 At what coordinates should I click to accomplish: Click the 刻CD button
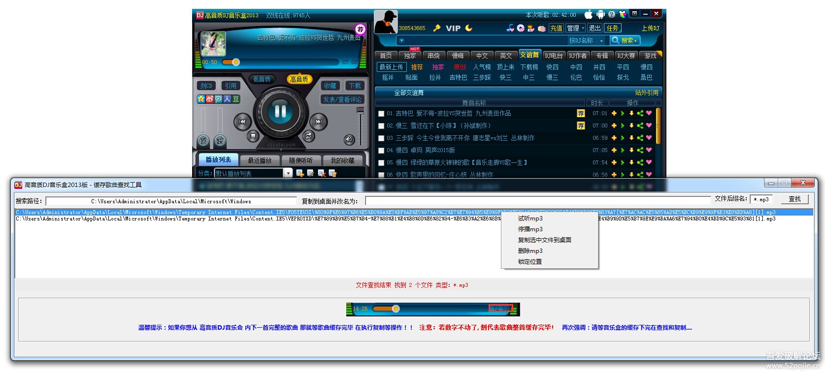[206, 86]
